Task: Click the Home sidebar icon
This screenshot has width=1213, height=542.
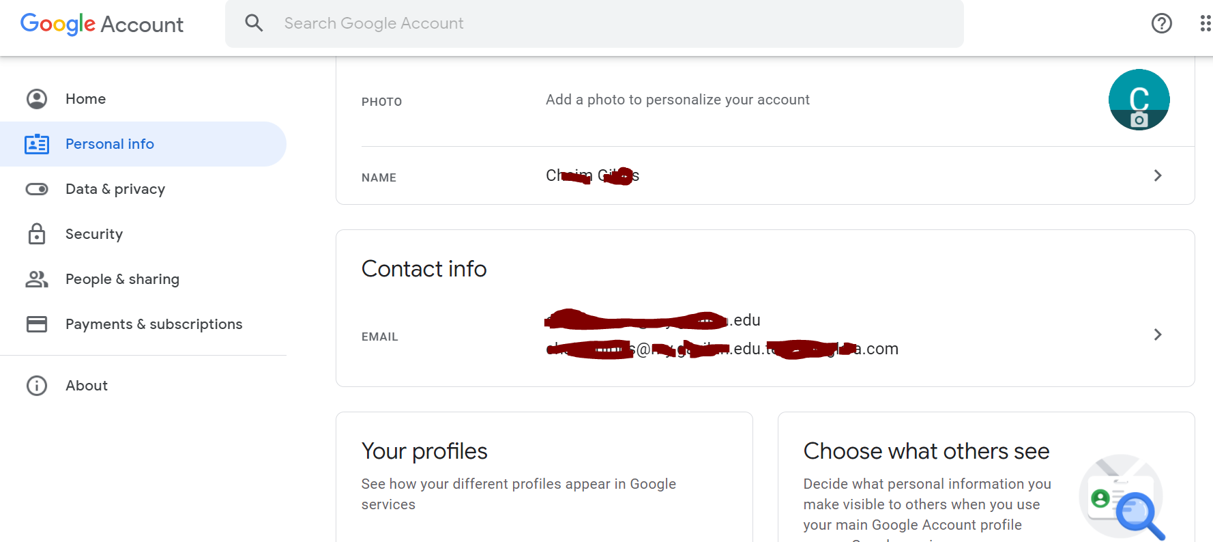Action: click(x=37, y=99)
